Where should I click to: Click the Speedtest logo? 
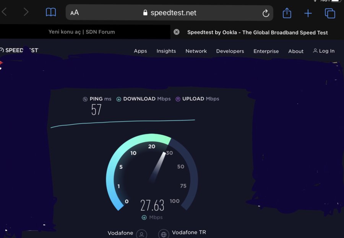pyautogui.click(x=19, y=50)
